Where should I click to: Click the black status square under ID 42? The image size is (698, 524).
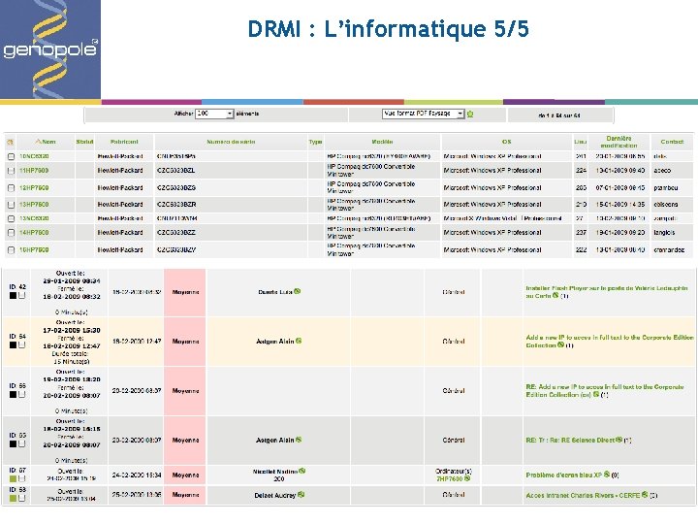[x=13, y=295]
